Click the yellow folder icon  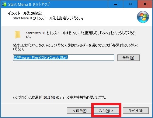click(x=18, y=35)
